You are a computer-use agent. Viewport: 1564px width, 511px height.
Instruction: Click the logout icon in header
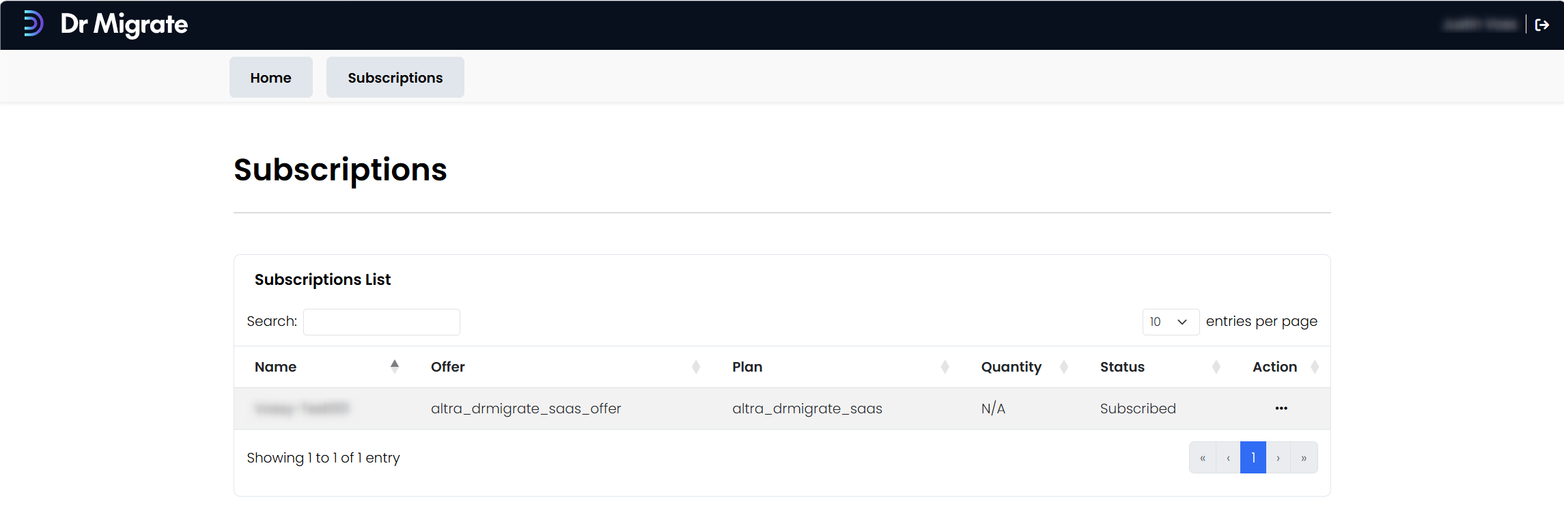coord(1541,25)
